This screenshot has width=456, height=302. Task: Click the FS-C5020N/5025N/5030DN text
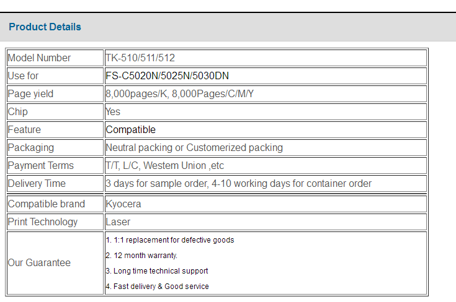(167, 75)
